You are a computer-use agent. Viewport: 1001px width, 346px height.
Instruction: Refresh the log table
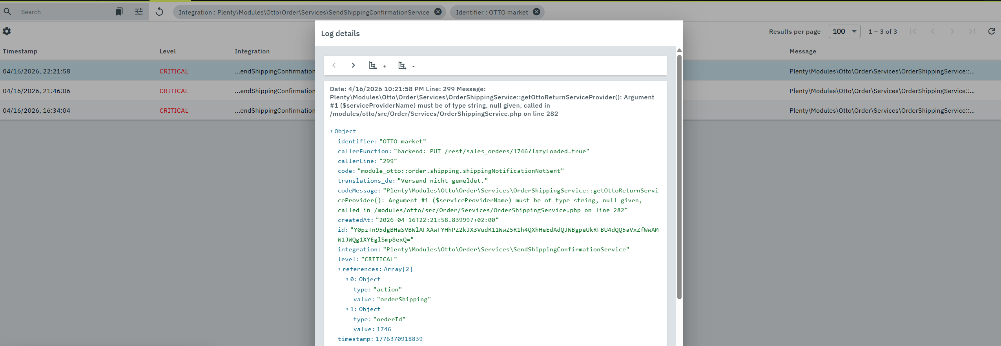click(991, 31)
